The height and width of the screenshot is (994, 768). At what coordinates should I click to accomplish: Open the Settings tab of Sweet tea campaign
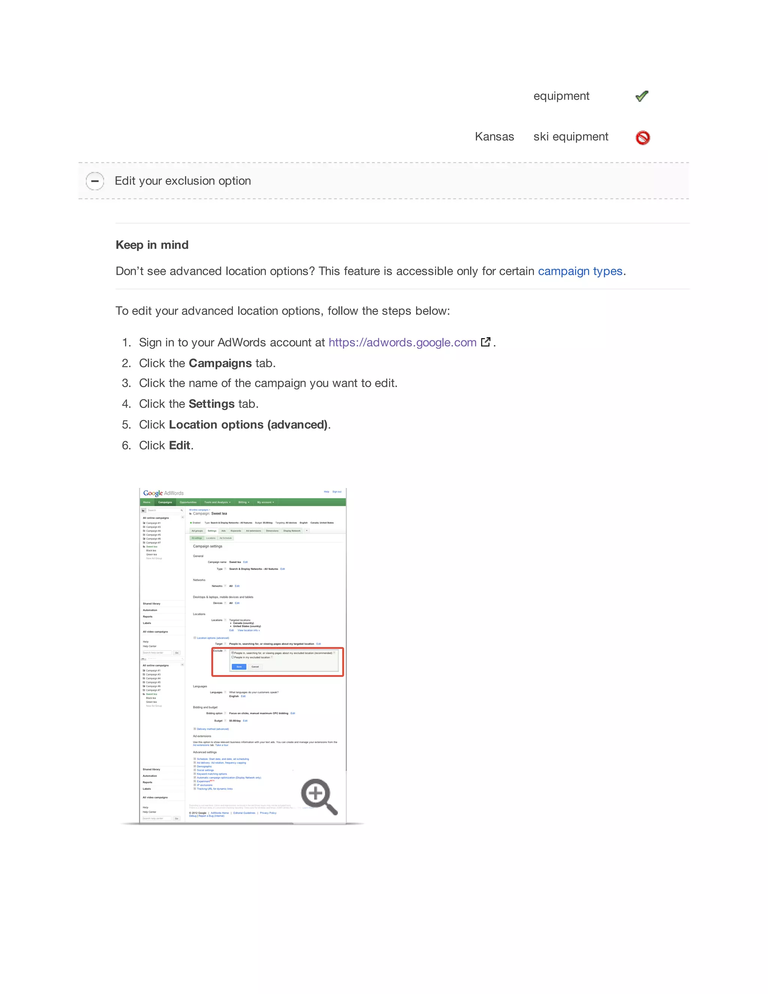point(212,531)
